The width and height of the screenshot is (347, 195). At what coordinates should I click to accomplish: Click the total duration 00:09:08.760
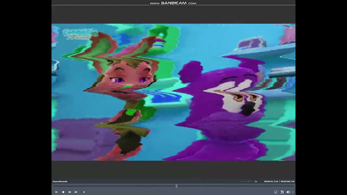[x=288, y=181]
